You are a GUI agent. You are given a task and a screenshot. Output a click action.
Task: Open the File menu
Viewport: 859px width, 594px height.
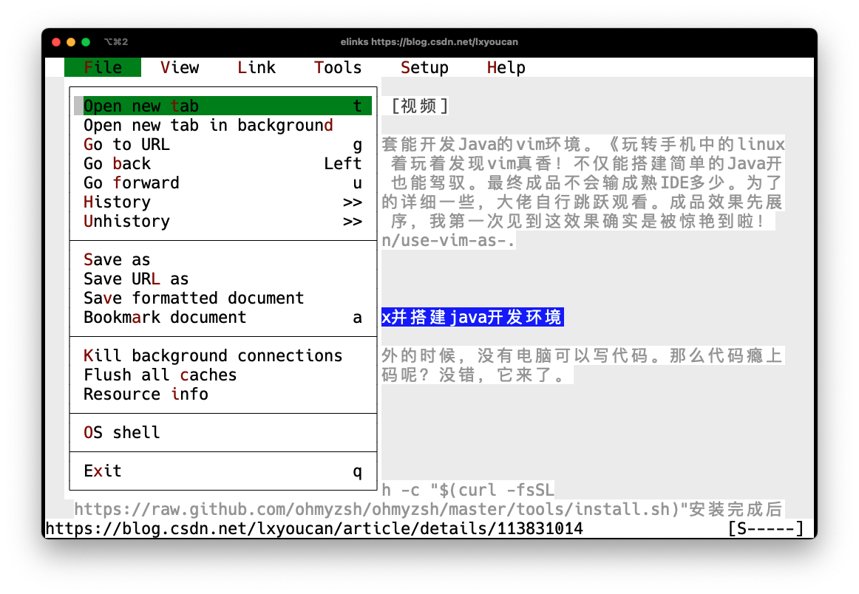click(x=103, y=67)
